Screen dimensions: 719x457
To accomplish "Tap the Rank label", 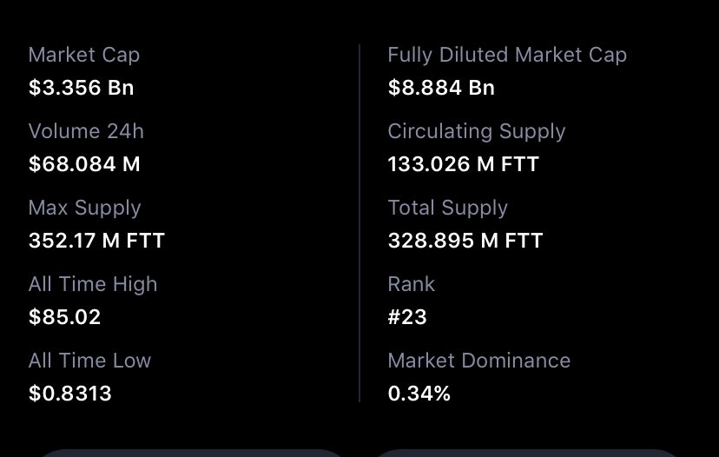I will click(412, 284).
